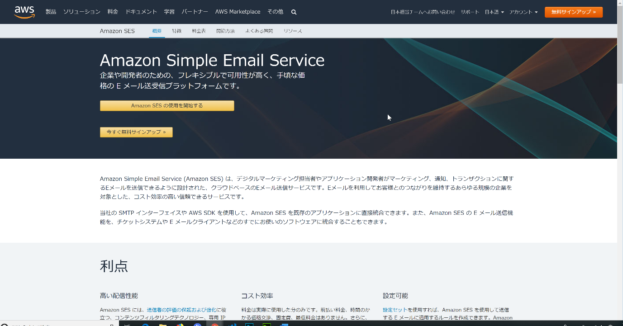Open the その他 menu
This screenshot has height=326, width=623.
(x=275, y=12)
